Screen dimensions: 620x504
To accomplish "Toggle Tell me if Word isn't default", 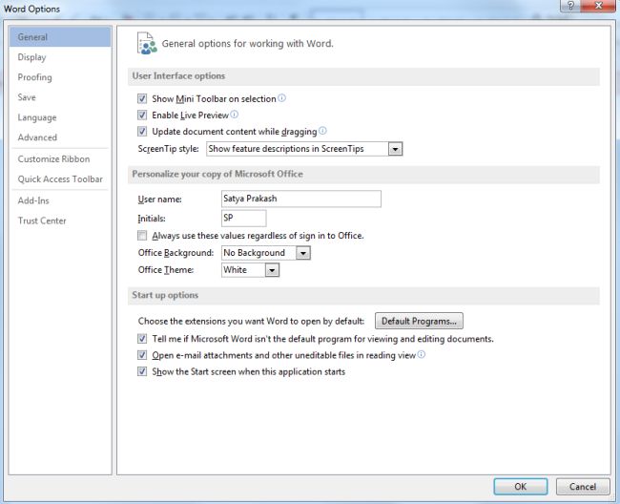I will tap(142, 339).
